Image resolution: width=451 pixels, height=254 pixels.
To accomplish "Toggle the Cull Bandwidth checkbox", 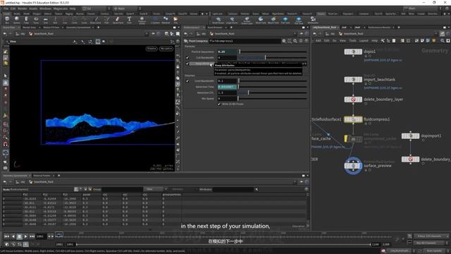I will [187, 58].
